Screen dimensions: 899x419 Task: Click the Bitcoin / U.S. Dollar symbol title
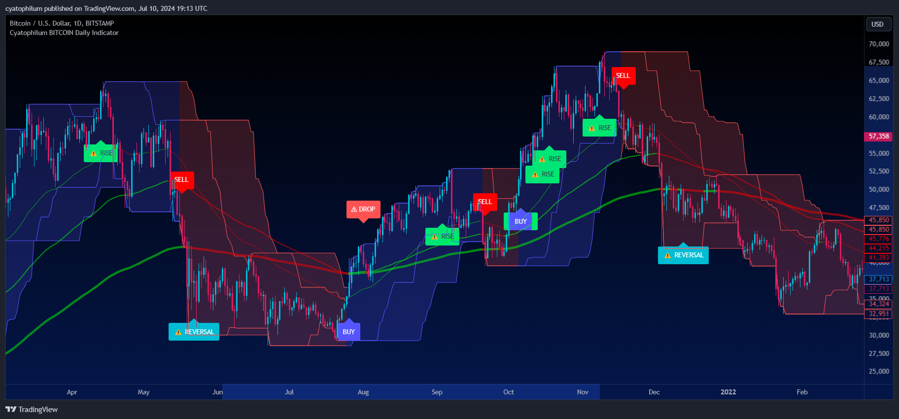coord(62,23)
